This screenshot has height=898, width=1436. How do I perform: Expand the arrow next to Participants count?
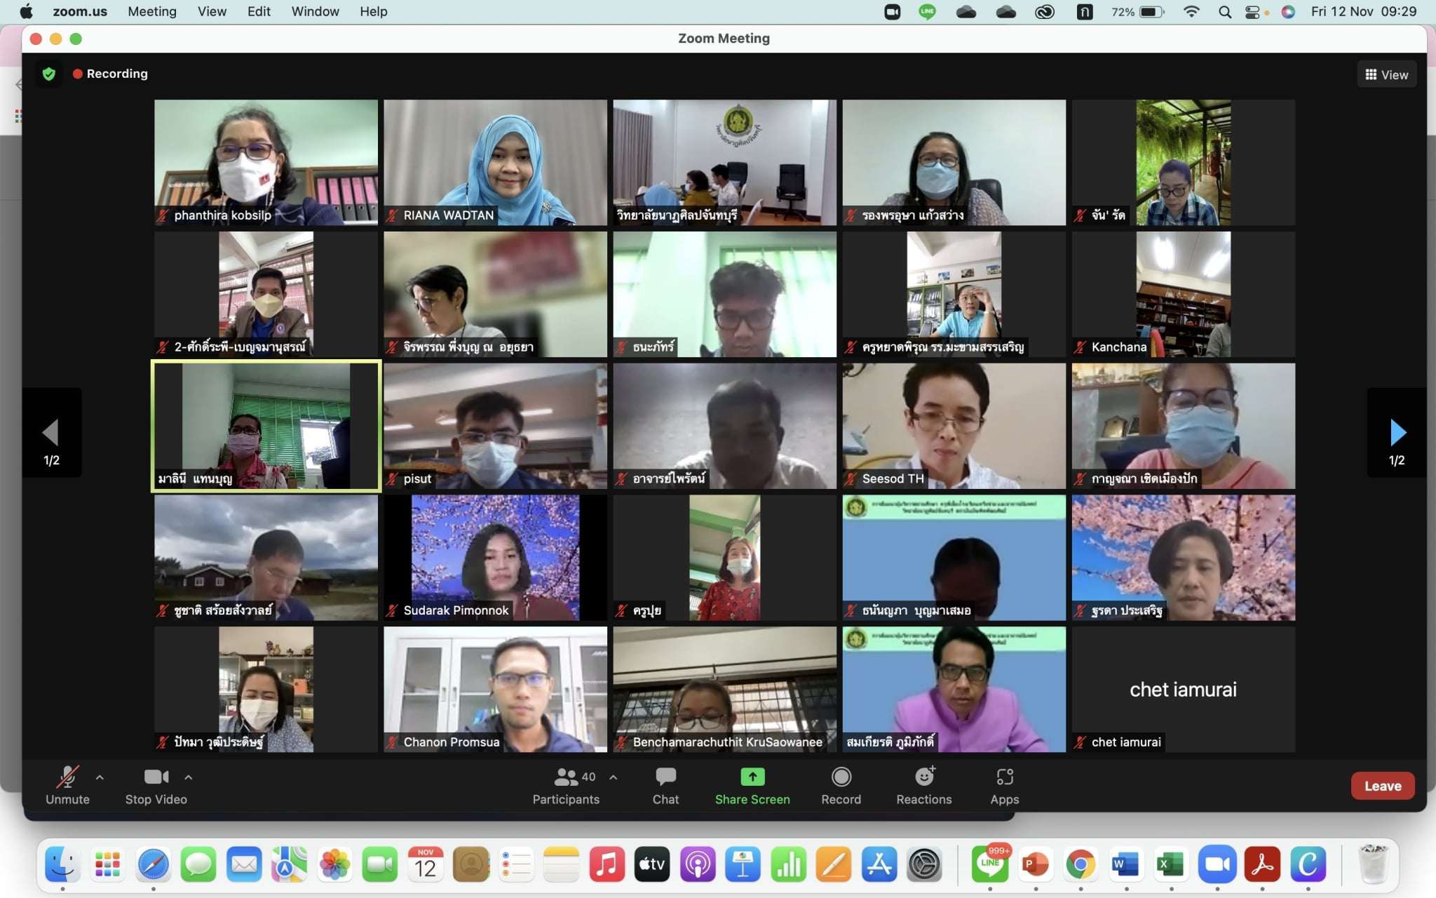coord(614,777)
